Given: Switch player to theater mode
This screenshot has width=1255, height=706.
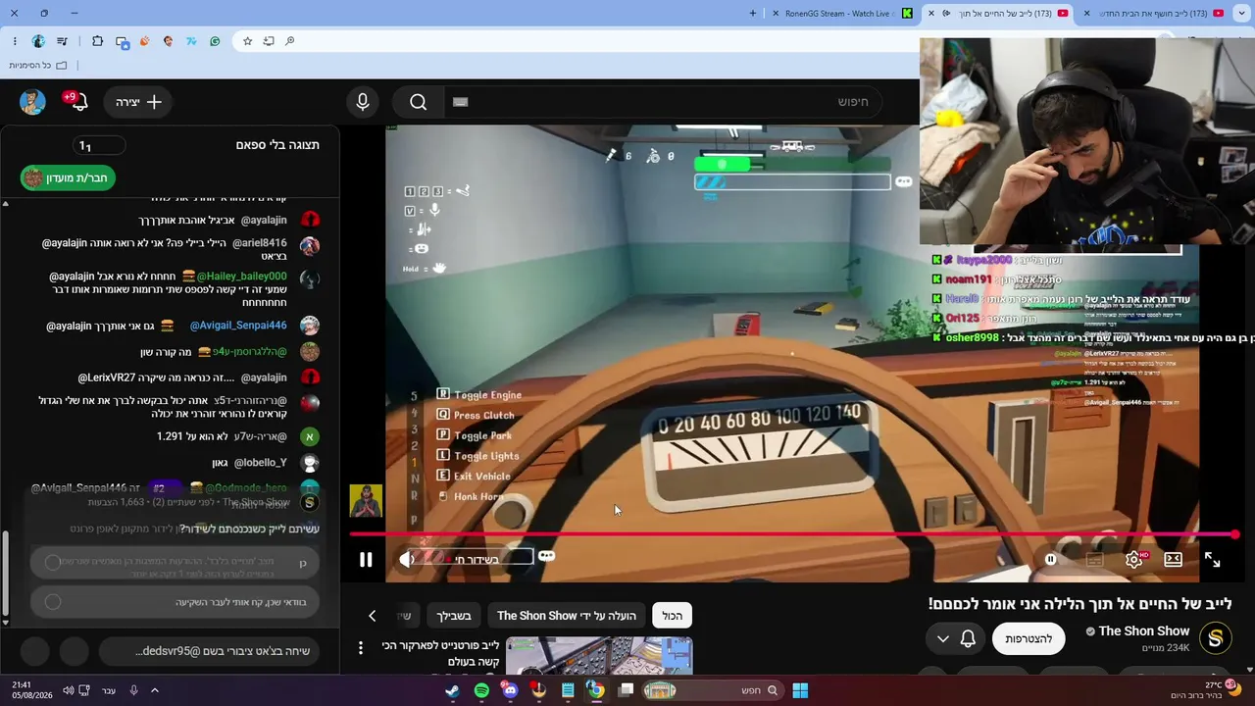Looking at the screenshot, I should [1173, 559].
